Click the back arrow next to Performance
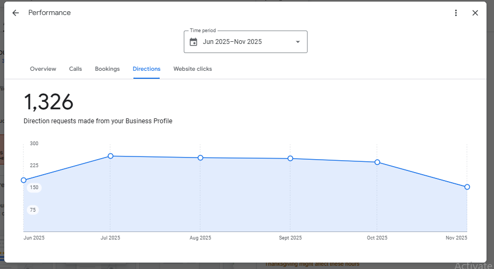494x269 pixels. (16, 13)
